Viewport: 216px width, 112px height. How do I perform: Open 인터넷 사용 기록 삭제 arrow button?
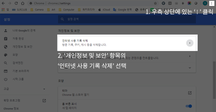[190, 43]
